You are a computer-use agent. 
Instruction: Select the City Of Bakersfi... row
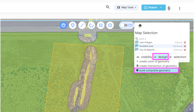tap(161, 50)
